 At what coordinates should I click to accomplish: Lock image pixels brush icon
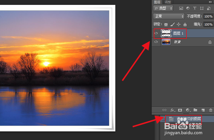click(172, 24)
